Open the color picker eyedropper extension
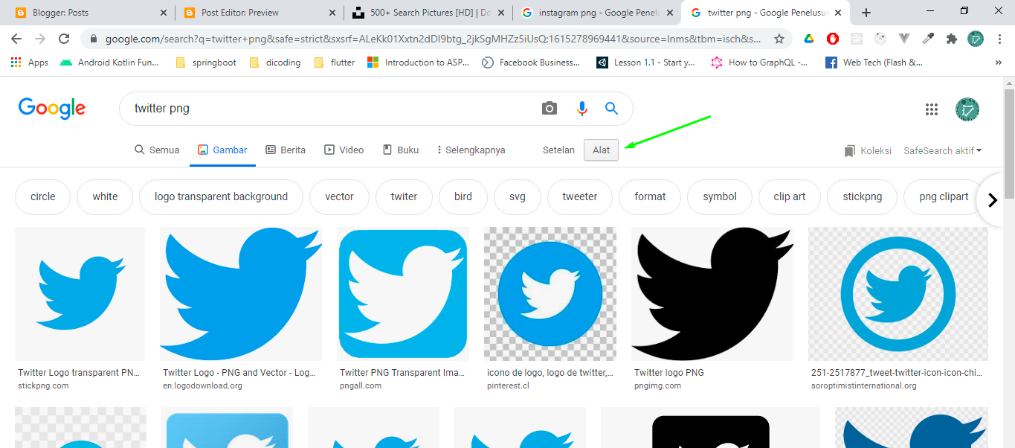The image size is (1015, 448). pos(928,39)
